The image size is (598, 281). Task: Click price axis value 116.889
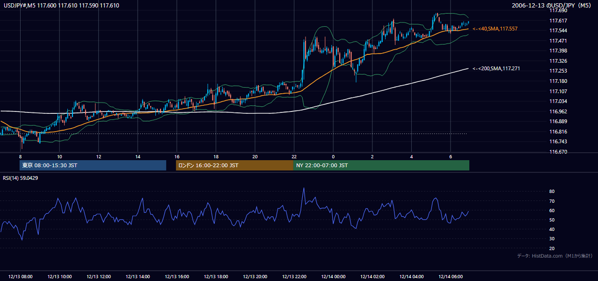tap(558, 121)
